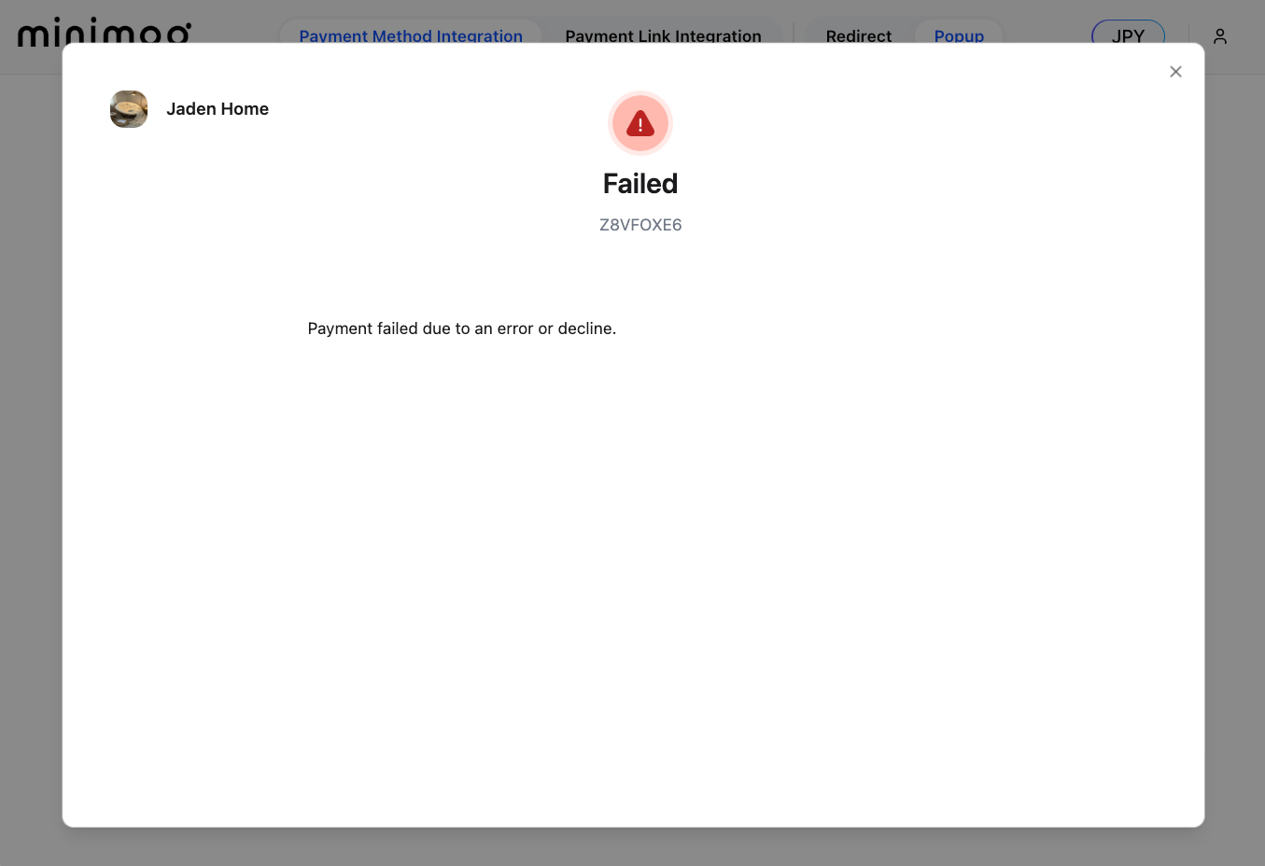Click the payment failed error message
Image resolution: width=1265 pixels, height=866 pixels.
pyautogui.click(x=461, y=328)
